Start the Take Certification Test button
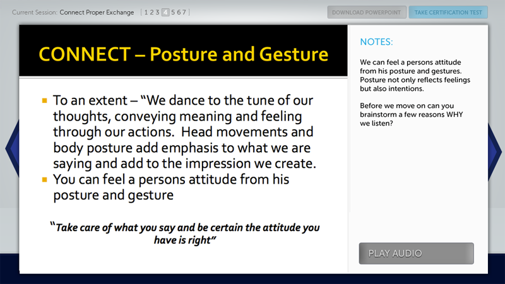This screenshot has height=284, width=505. pyautogui.click(x=448, y=12)
